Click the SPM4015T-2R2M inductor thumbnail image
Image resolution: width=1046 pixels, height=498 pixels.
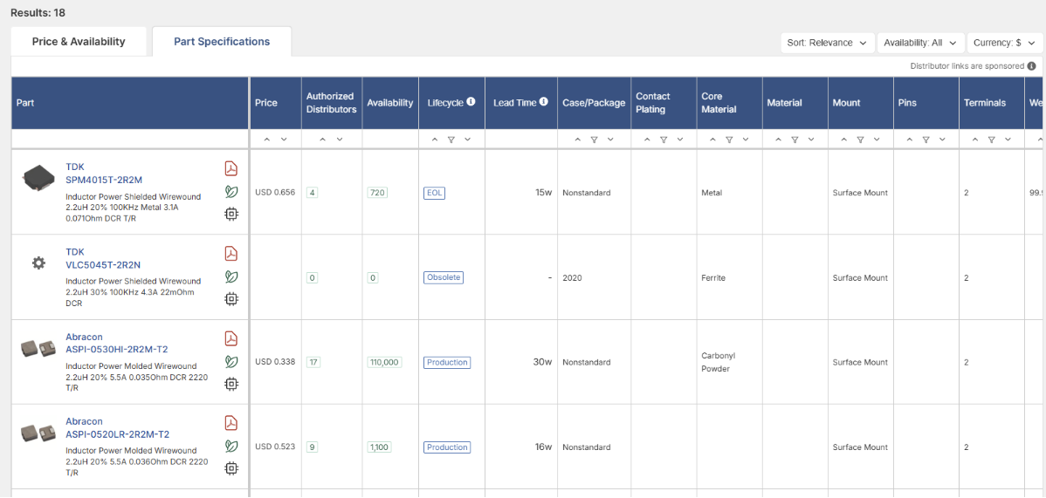click(x=38, y=179)
